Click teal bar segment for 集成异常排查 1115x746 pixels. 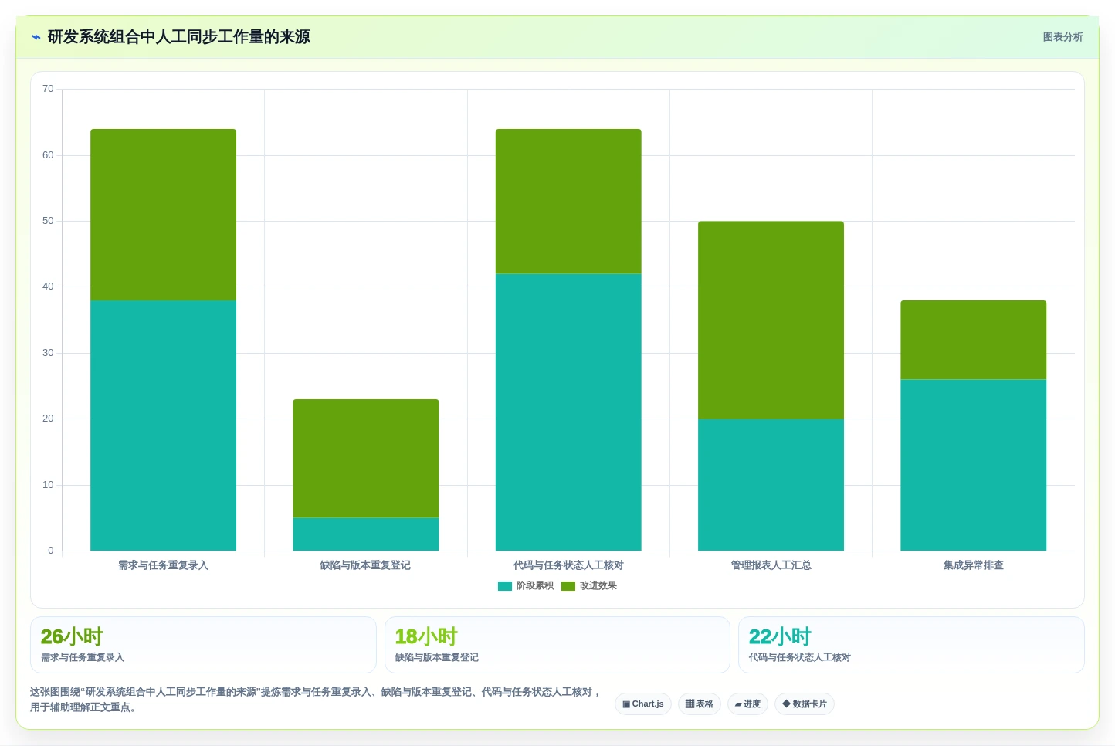pyautogui.click(x=973, y=465)
